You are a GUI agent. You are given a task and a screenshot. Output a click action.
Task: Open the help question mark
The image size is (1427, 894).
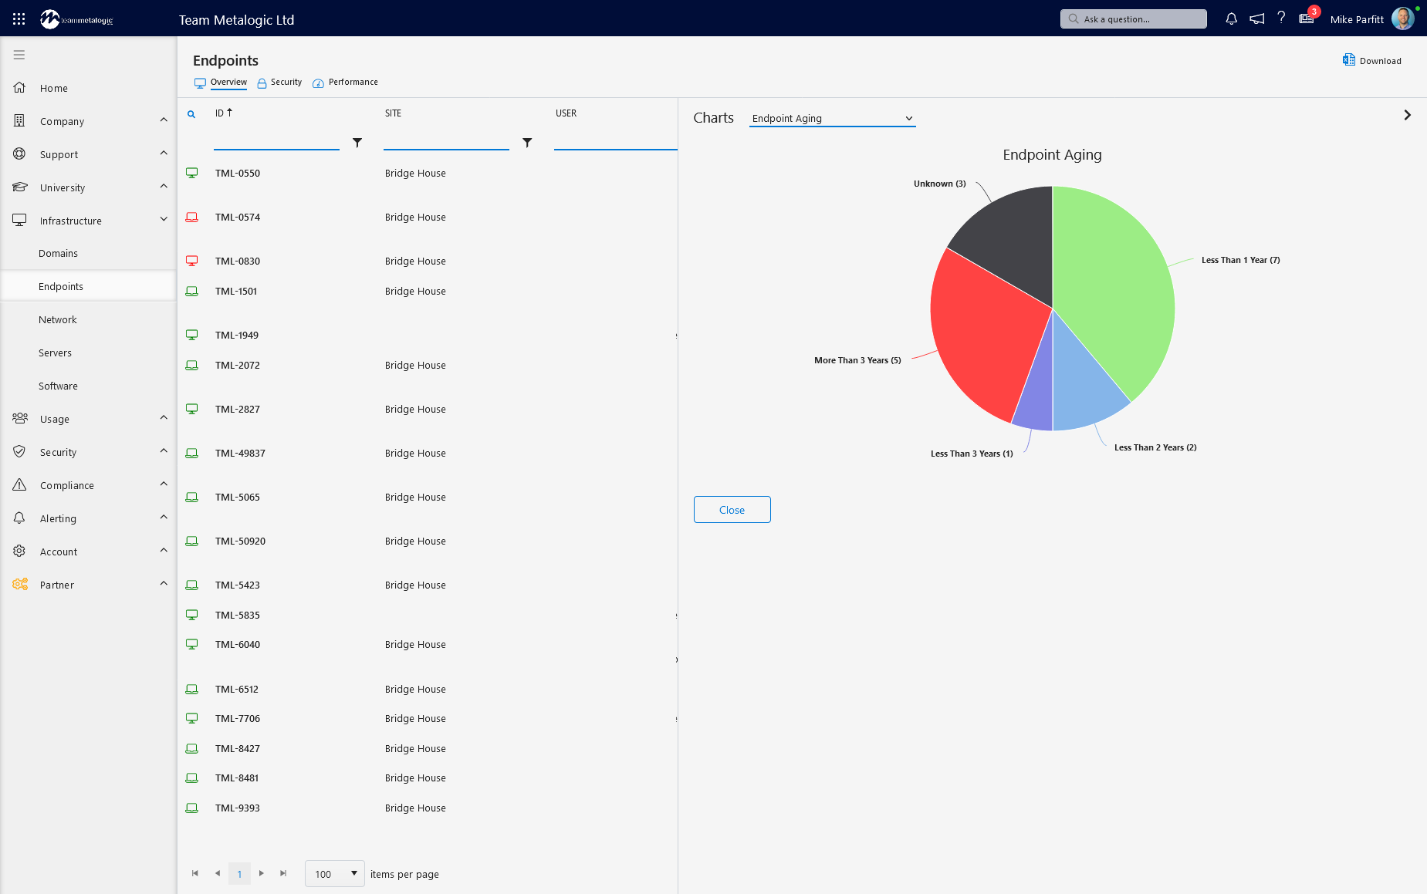(1281, 18)
